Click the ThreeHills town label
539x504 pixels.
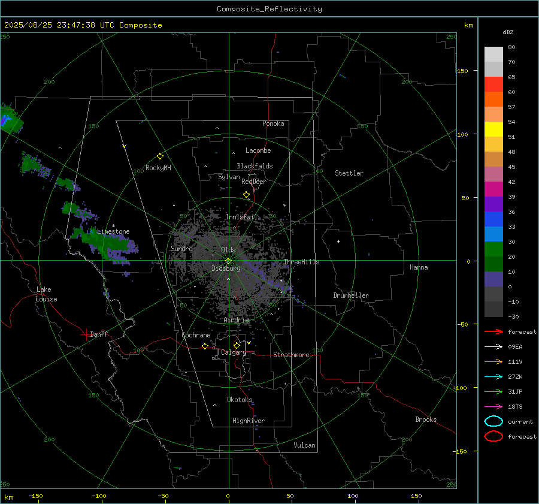click(301, 262)
